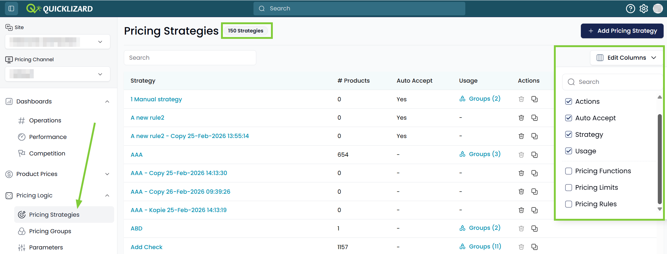667x254 pixels.
Task: Open the Competition dashboard
Action: click(47, 154)
